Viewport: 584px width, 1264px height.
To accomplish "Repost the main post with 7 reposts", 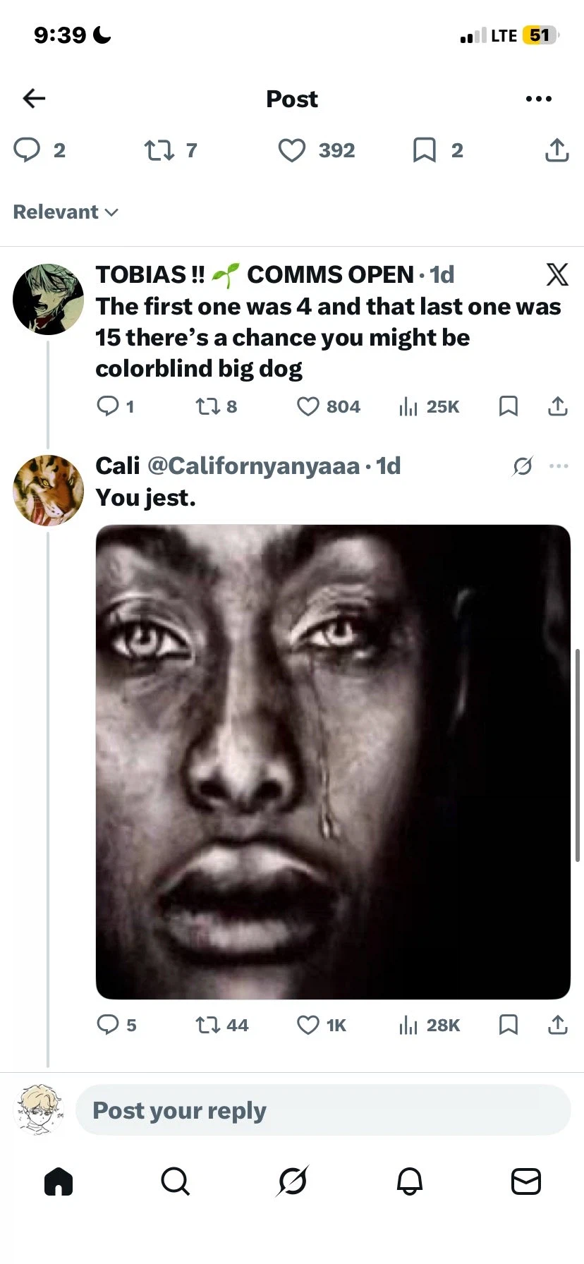I will (159, 150).
